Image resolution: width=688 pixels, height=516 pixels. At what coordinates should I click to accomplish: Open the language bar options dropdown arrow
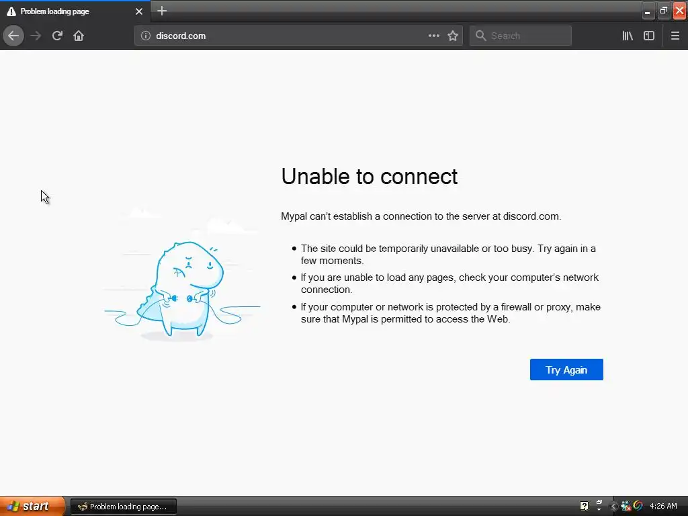pos(599,509)
